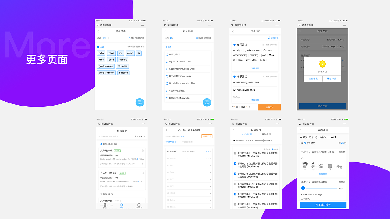The image size is (390, 219).
Task: Delete the 八年级一班 homework with trash icon
Action: [x=142, y=151]
